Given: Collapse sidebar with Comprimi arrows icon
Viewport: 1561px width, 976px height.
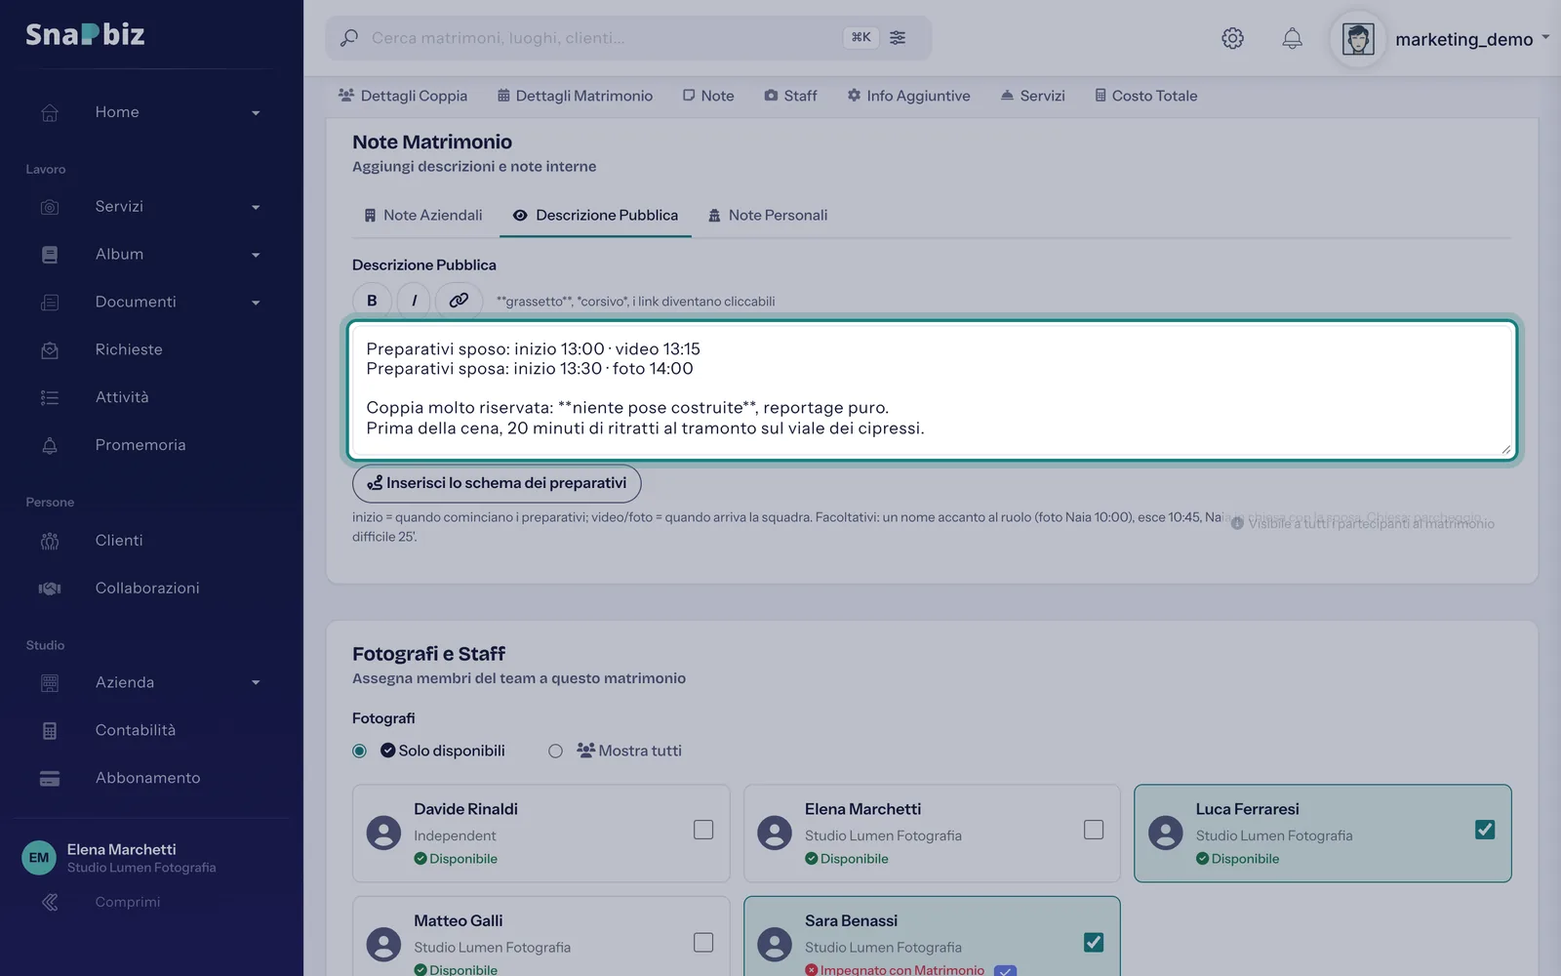Looking at the screenshot, I should click(x=50, y=902).
